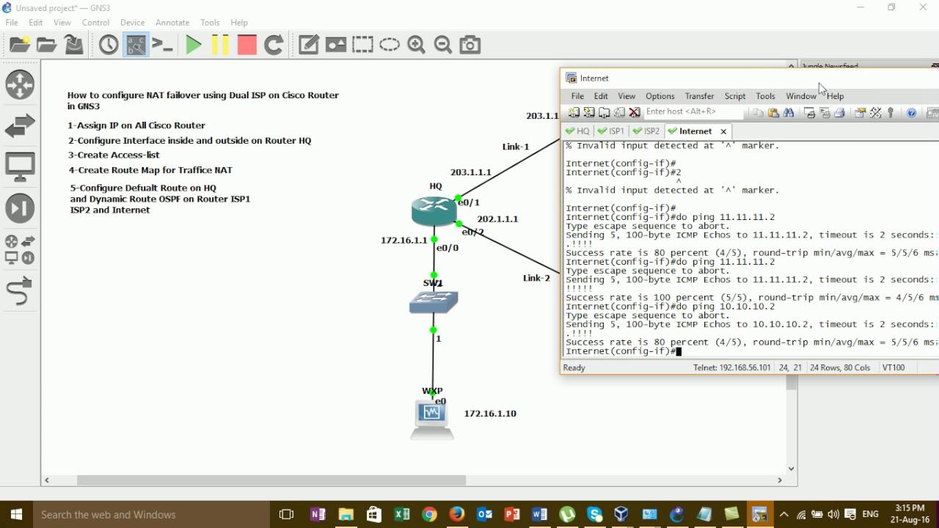Open Google Chrome from the taskbar
Image resolution: width=939 pixels, height=528 pixels.
tap(429, 514)
